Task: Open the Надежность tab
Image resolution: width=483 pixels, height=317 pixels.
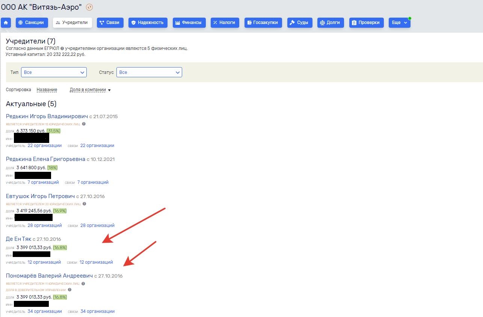Action: (x=148, y=23)
